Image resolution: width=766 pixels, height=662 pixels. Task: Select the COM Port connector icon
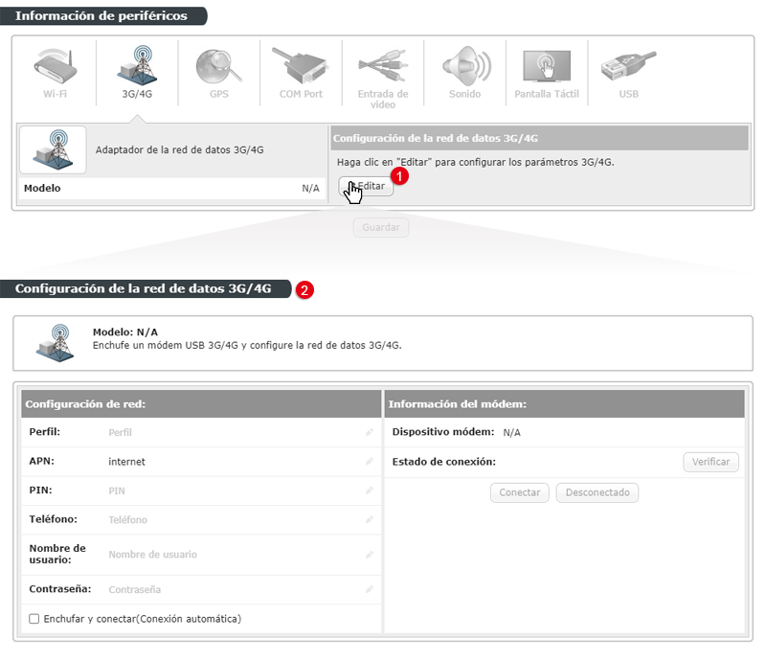pos(300,66)
